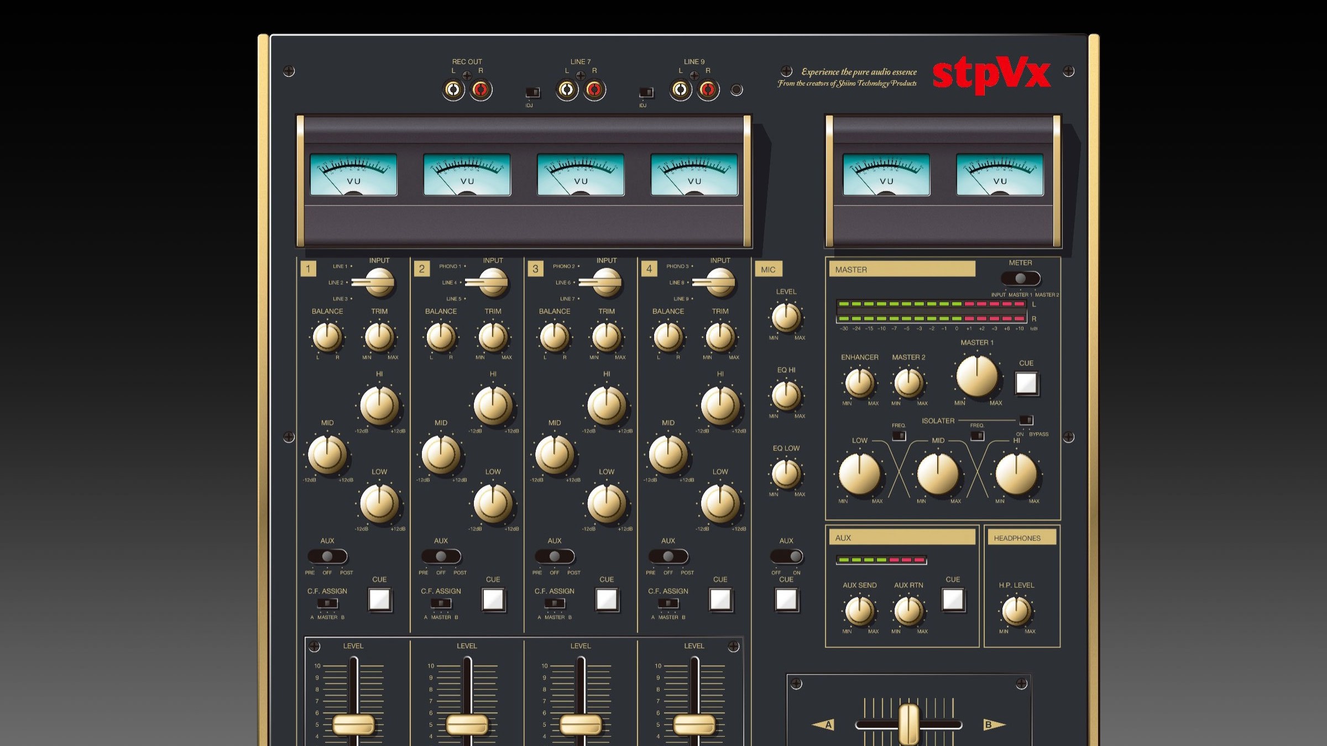Screen dimensions: 1327x746
Task: Switch the MIC AUX off/on toggle
Action: point(786,556)
